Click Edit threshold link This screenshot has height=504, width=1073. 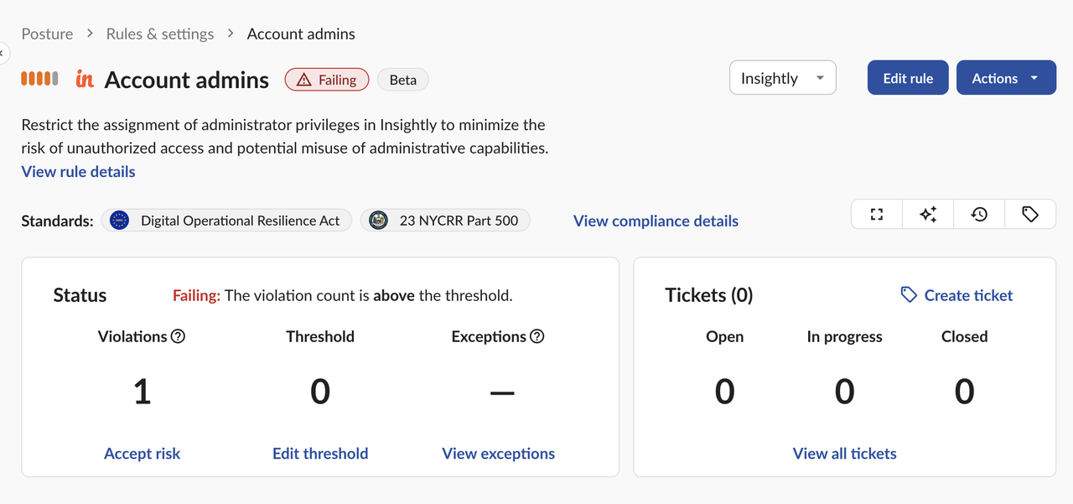pos(320,454)
